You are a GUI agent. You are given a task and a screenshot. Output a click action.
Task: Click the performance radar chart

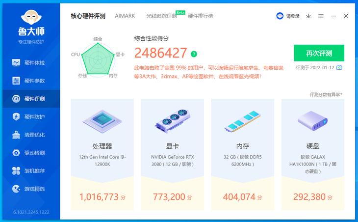point(98,59)
